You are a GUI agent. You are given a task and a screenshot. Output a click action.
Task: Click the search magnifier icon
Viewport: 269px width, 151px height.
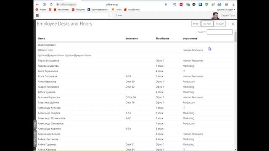click(109, 16)
